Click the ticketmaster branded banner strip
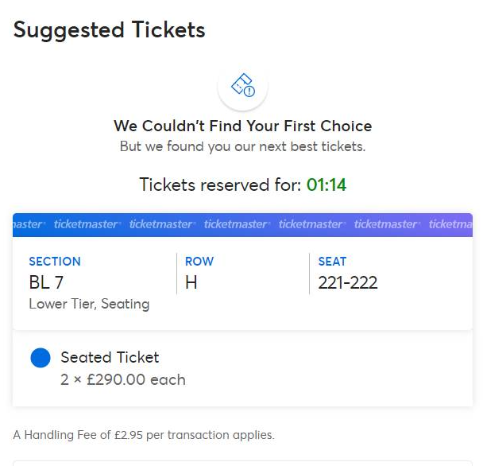 click(x=242, y=224)
